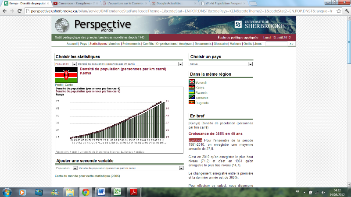
Task: Open Carte link under flag
Action: coord(69,84)
